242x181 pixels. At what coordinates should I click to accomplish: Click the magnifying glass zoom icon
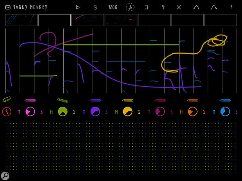[5, 176]
